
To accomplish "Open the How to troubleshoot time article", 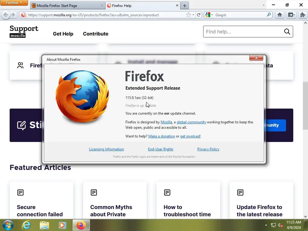I will pos(187,211).
